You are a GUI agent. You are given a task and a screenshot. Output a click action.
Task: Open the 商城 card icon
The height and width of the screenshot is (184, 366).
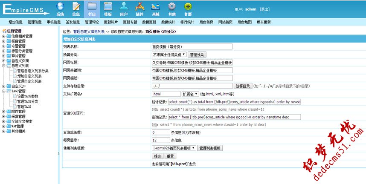156,6
